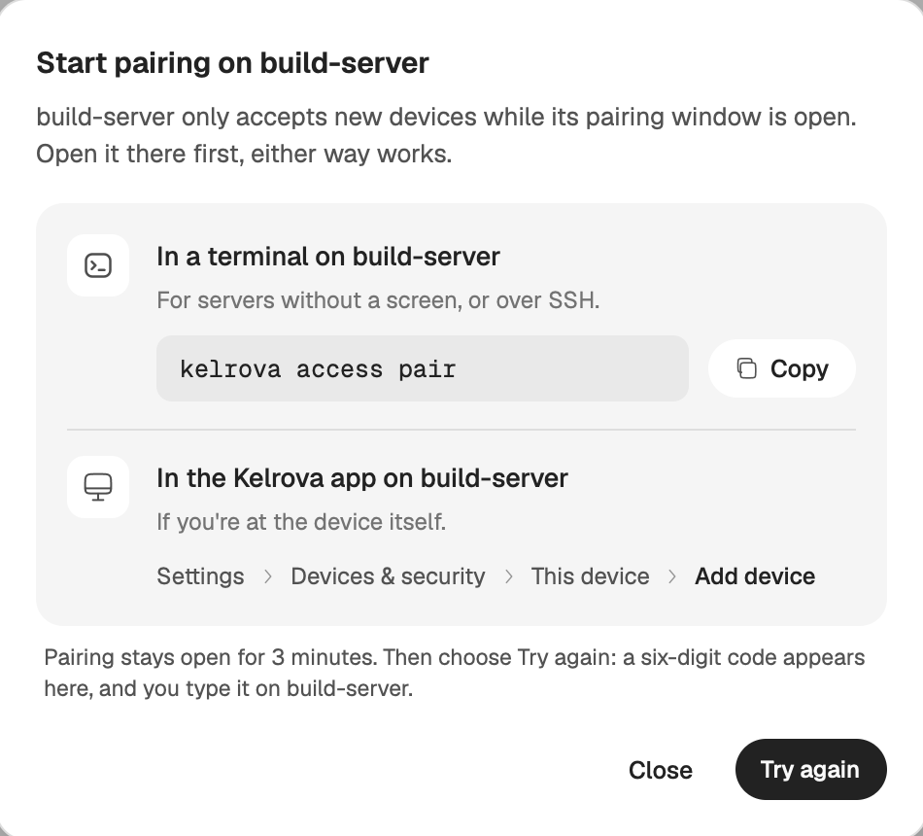923x836 pixels.
Task: Copy the kelrova access pair command
Action: (x=782, y=368)
